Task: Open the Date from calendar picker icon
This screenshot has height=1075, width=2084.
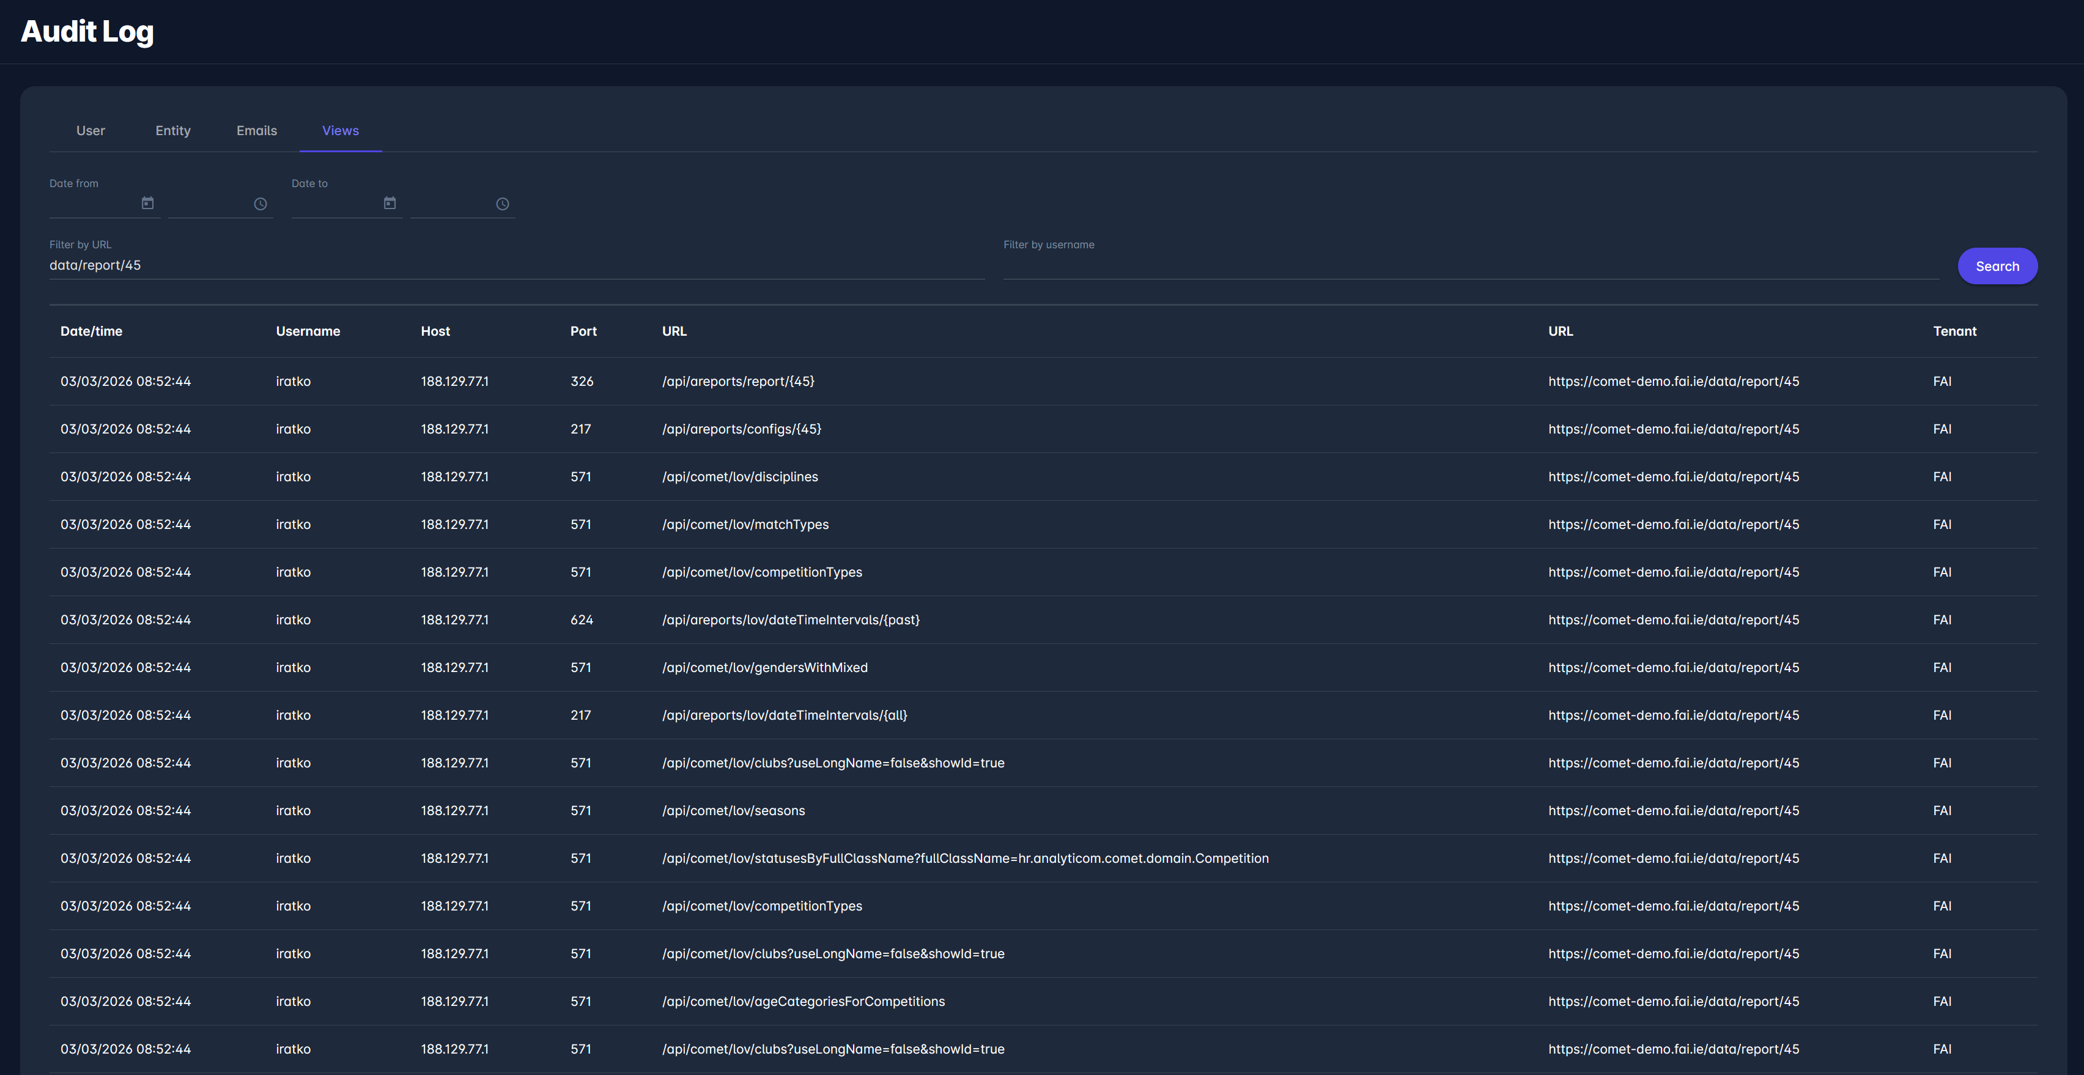Action: pyautogui.click(x=147, y=203)
